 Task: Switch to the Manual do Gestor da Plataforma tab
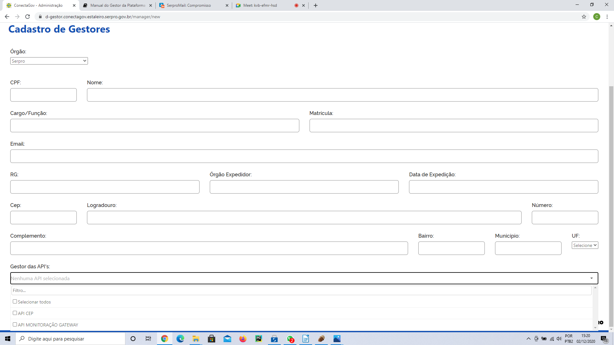[117, 5]
